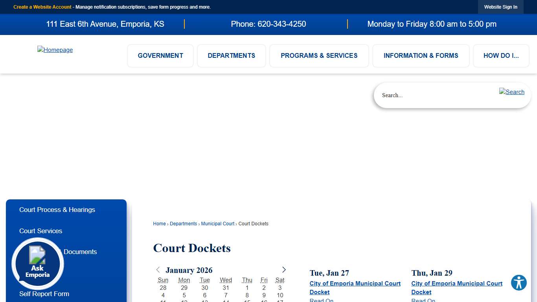
Task: Select Court Process & Hearings in sidebar
Action: [x=57, y=210]
